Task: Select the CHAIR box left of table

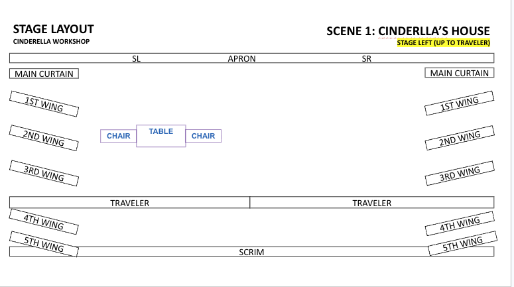Action: pos(119,136)
